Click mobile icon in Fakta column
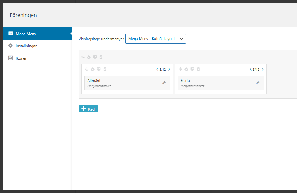Screen dimensions: 297x193 pos(198,69)
